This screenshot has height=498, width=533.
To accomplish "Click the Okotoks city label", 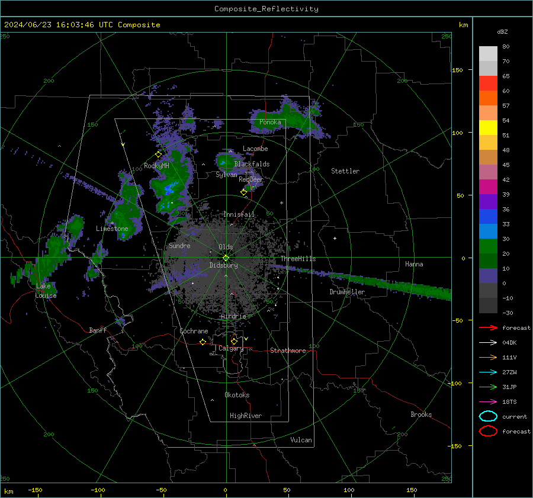I will (x=237, y=395).
